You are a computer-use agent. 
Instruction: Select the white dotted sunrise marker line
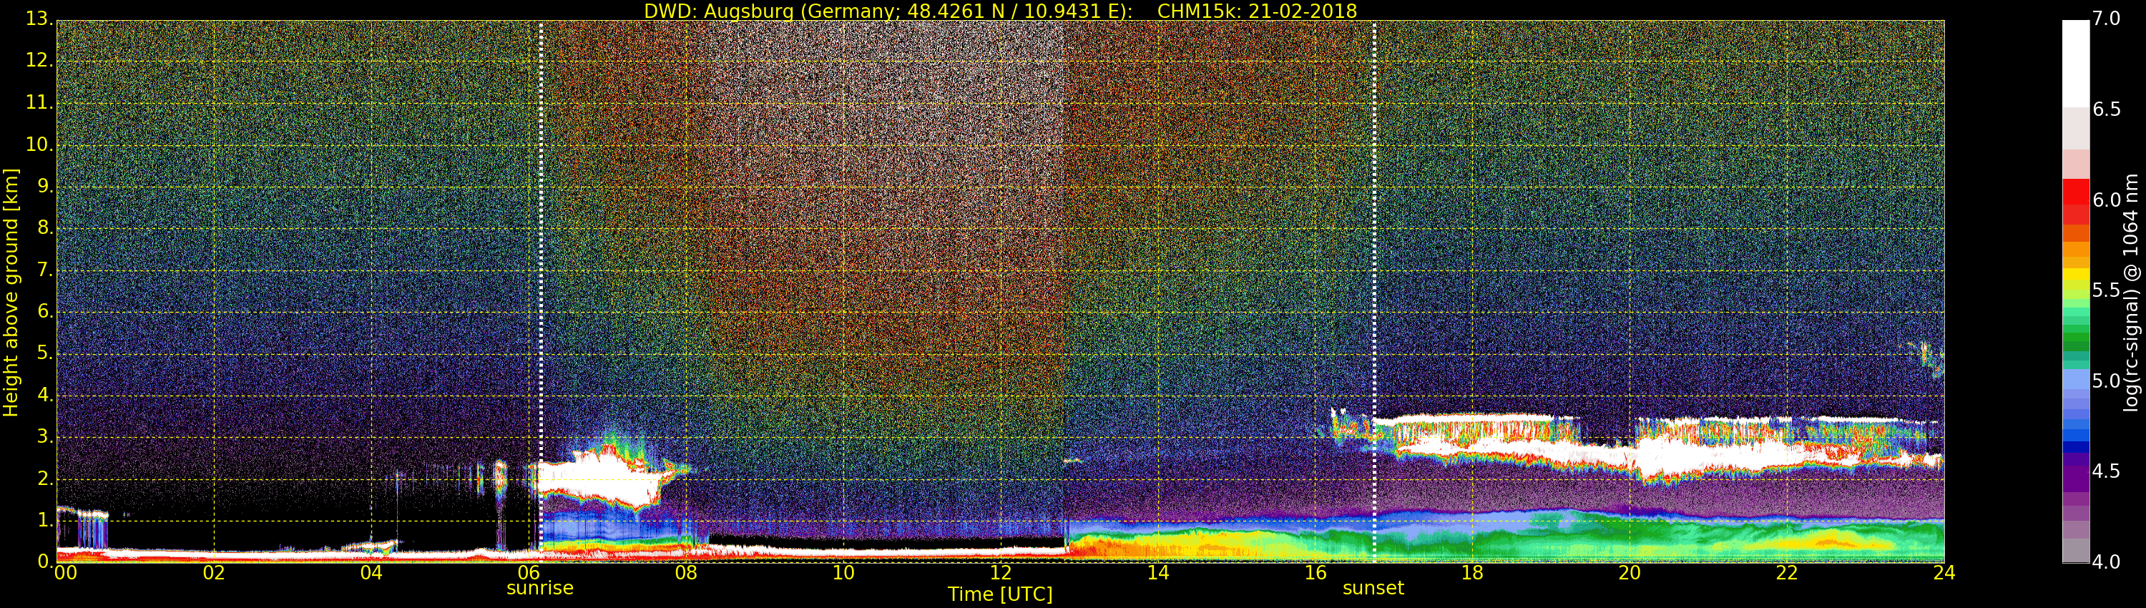[x=541, y=292]
